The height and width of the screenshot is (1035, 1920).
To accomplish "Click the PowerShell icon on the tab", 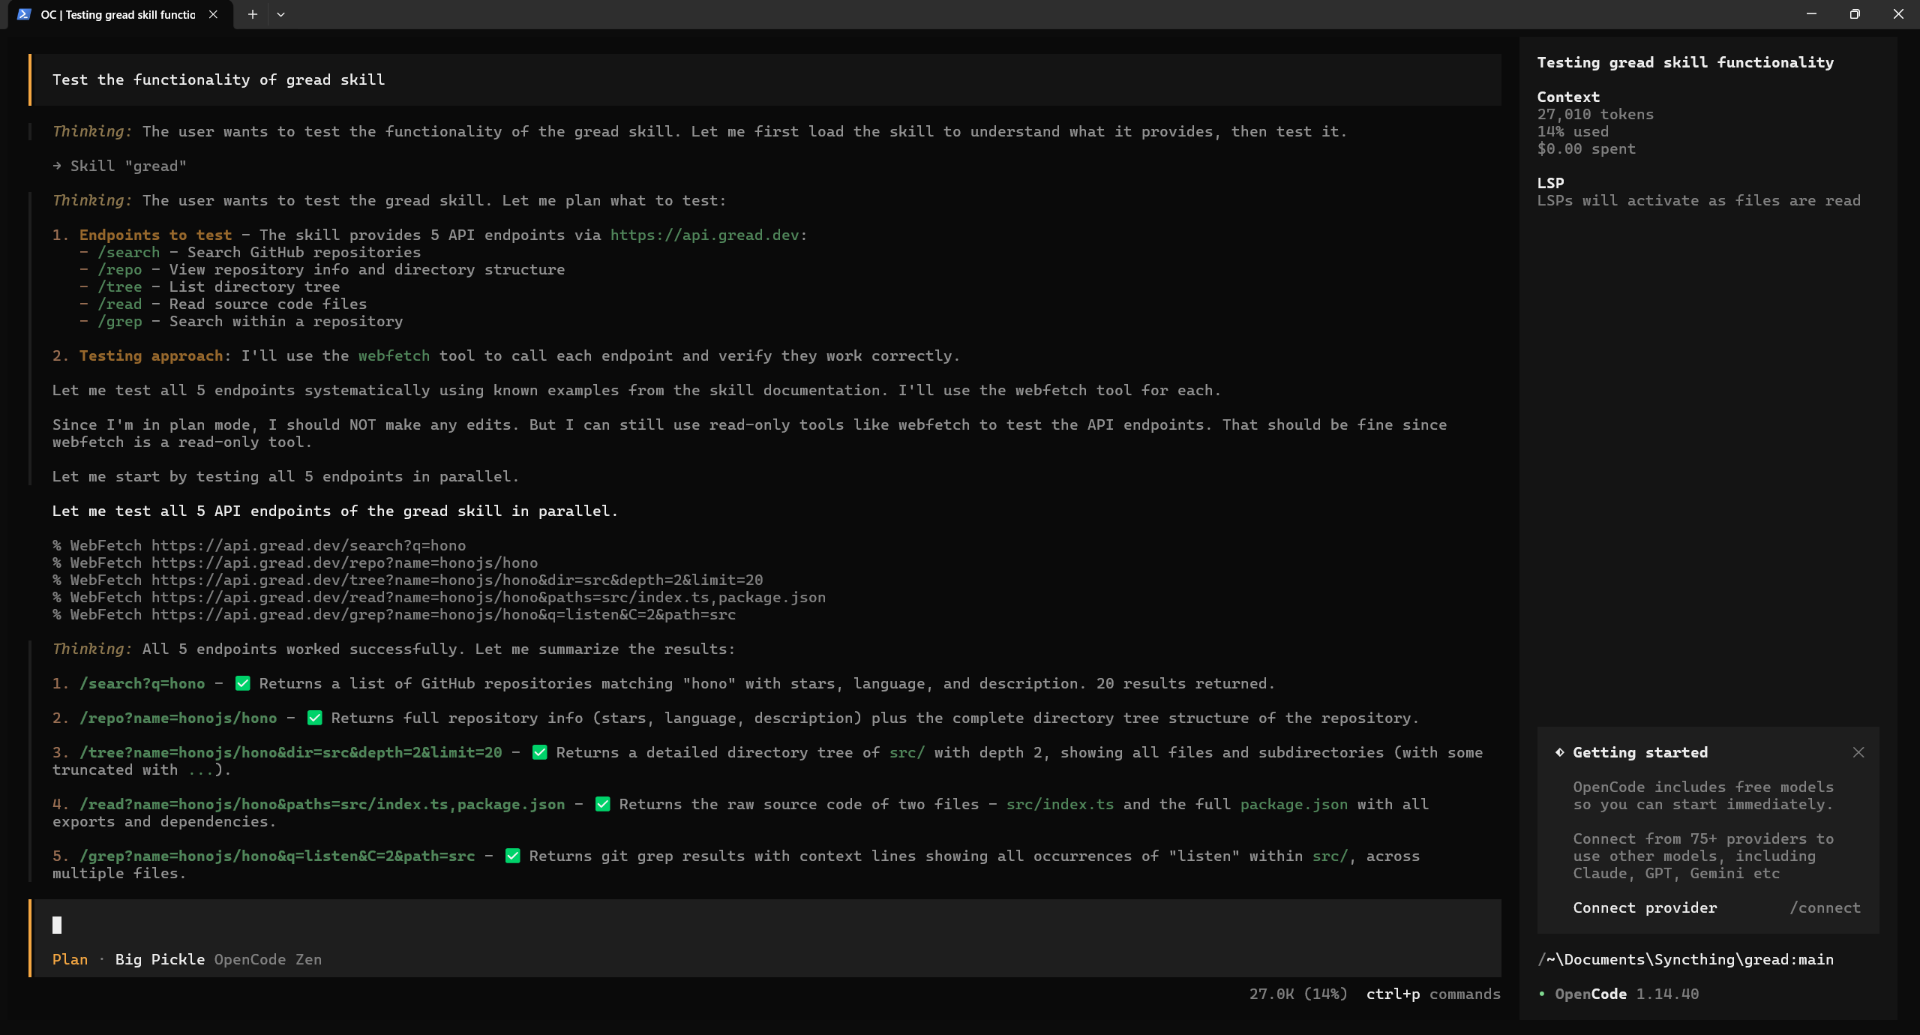I will [x=24, y=14].
